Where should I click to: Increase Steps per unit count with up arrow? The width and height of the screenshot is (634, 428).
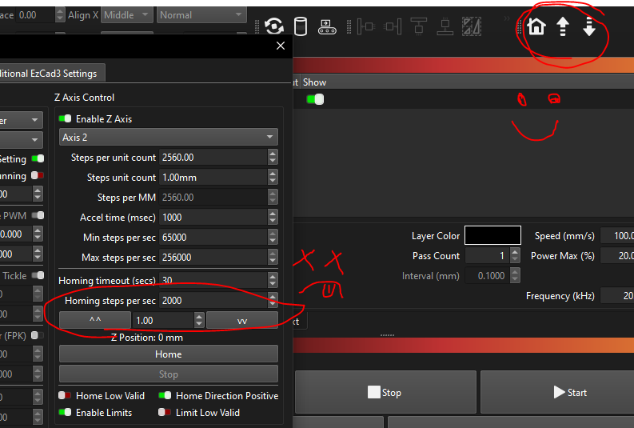(273, 154)
